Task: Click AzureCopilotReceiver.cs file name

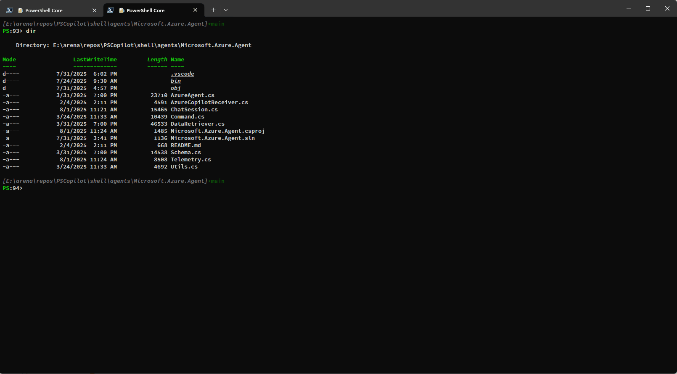Action: [209, 103]
